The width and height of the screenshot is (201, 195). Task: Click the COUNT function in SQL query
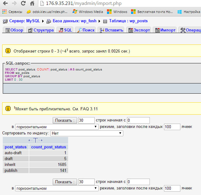click(x=43, y=70)
